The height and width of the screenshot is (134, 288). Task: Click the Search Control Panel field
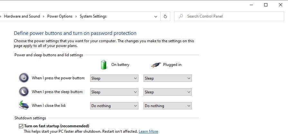tap(232, 16)
